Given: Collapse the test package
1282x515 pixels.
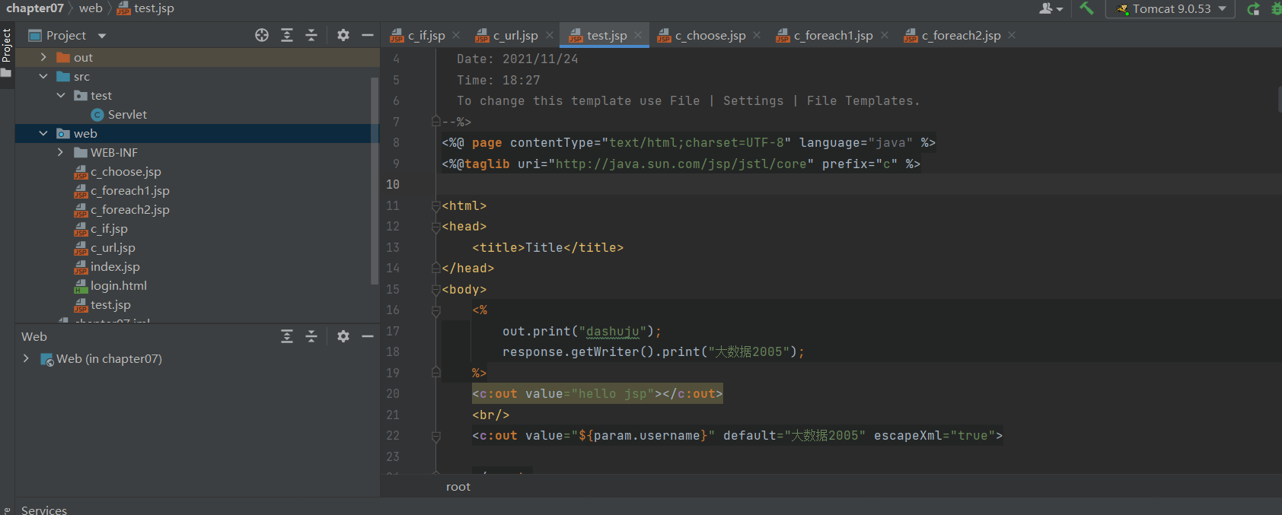Looking at the screenshot, I should (61, 95).
